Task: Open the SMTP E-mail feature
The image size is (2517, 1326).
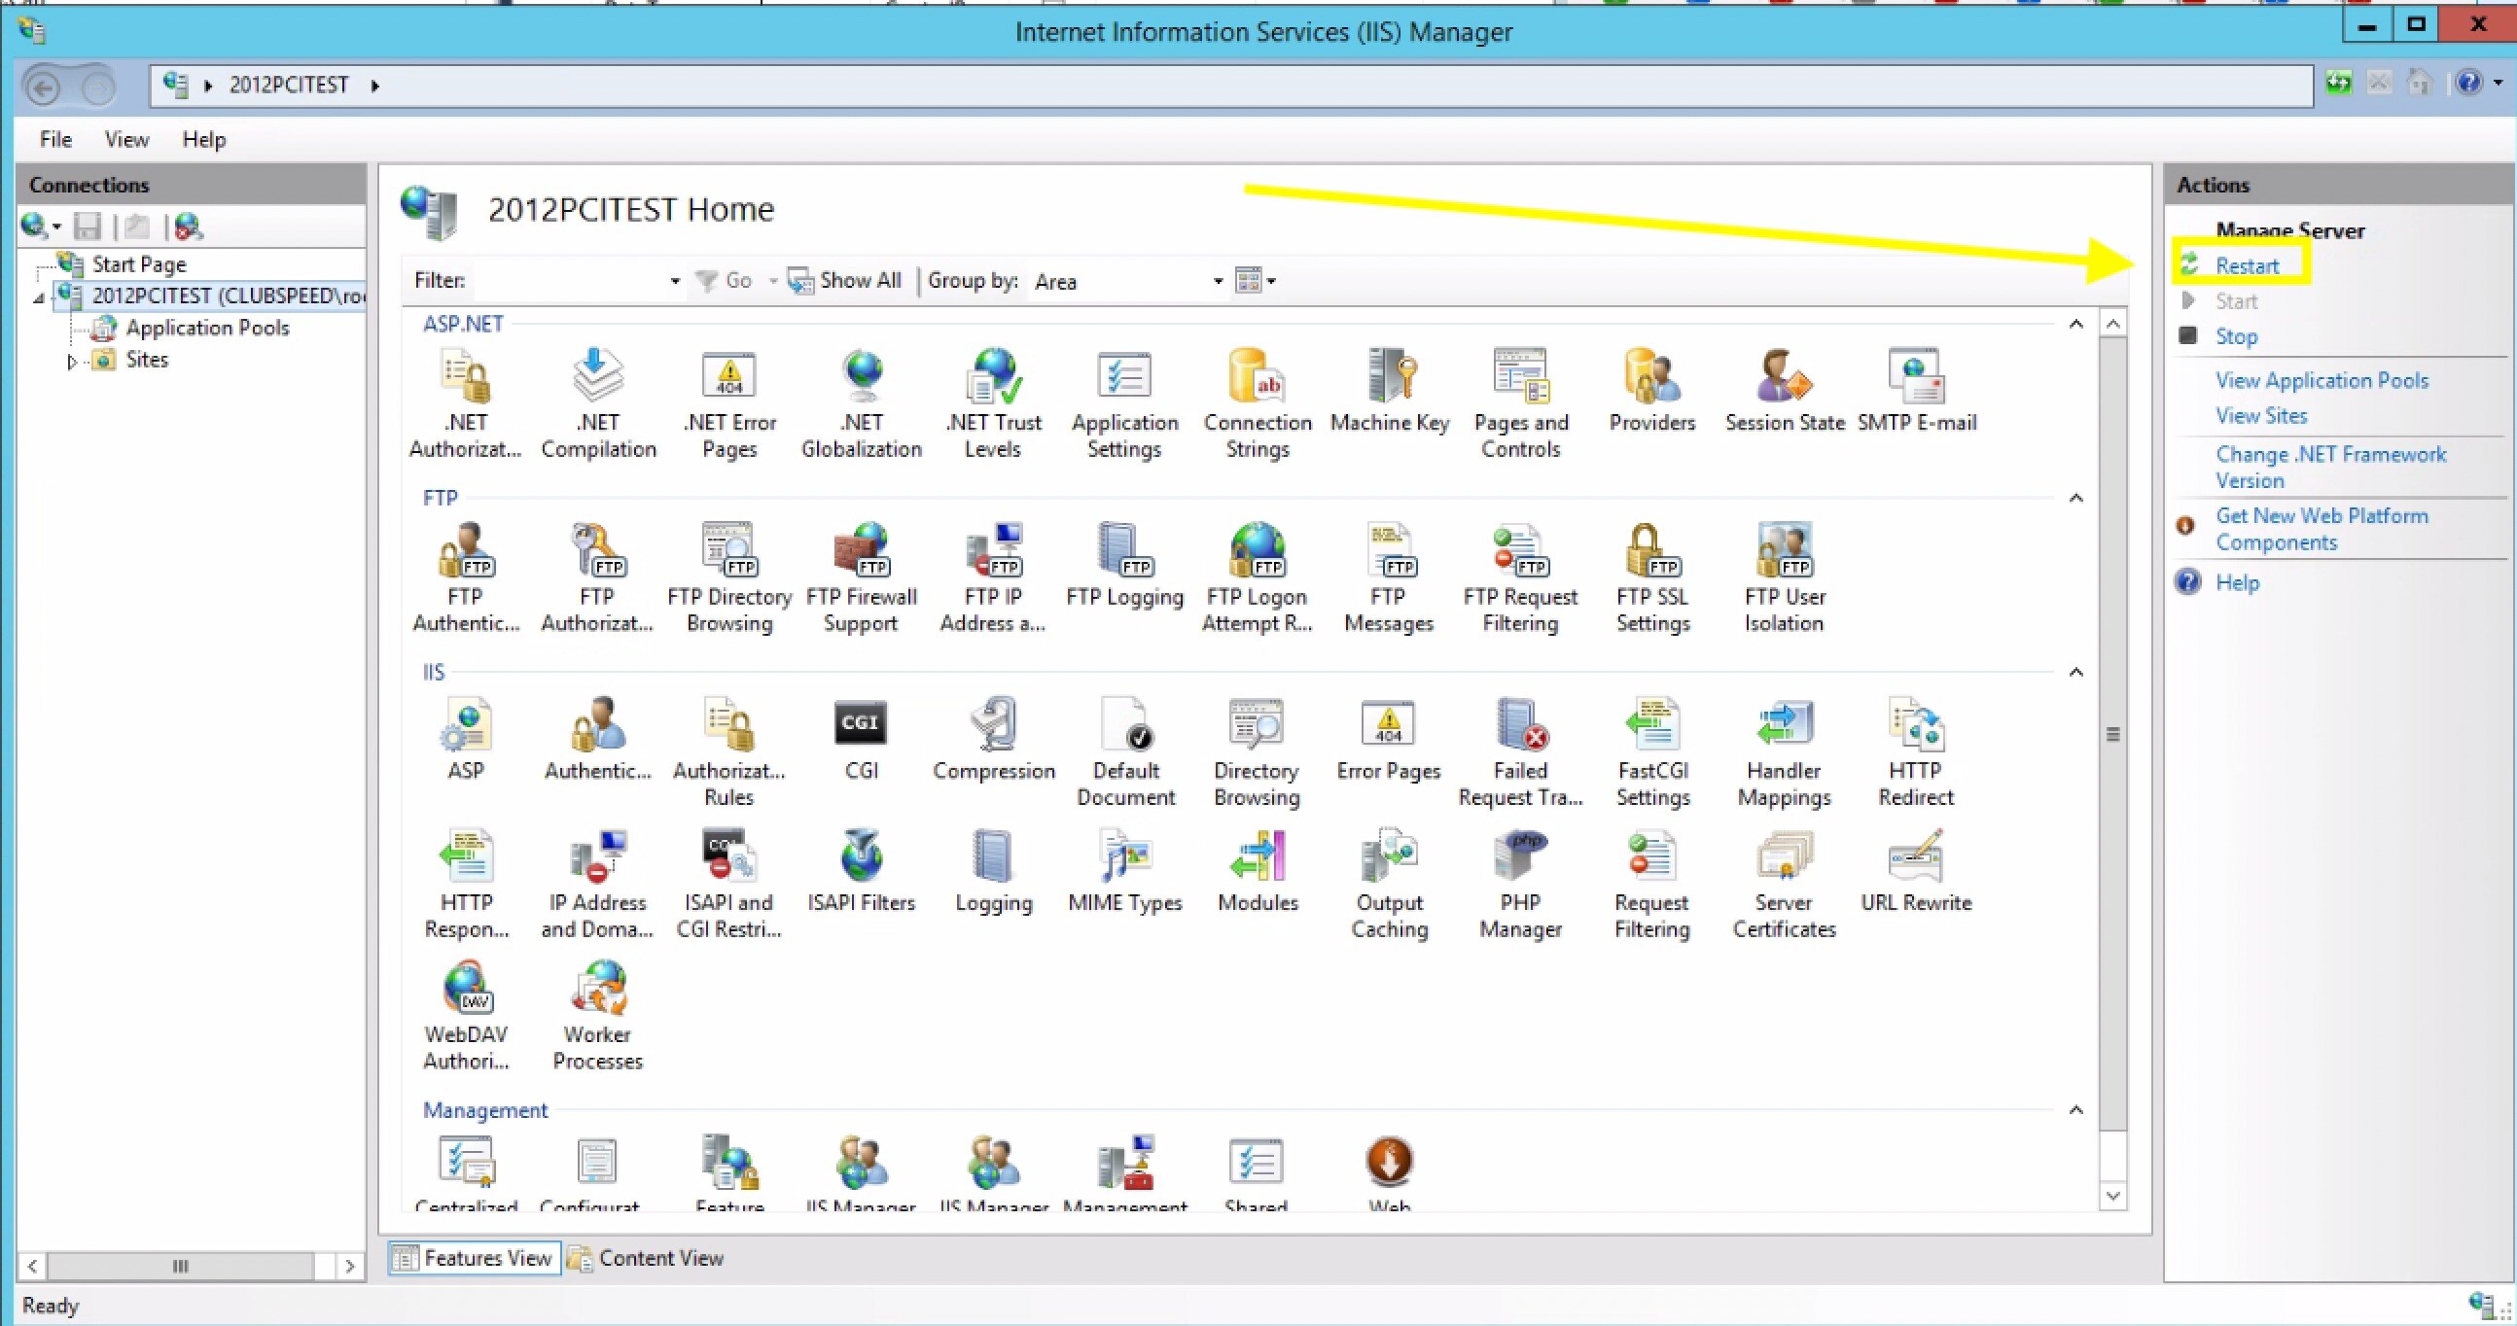Action: (x=1916, y=391)
